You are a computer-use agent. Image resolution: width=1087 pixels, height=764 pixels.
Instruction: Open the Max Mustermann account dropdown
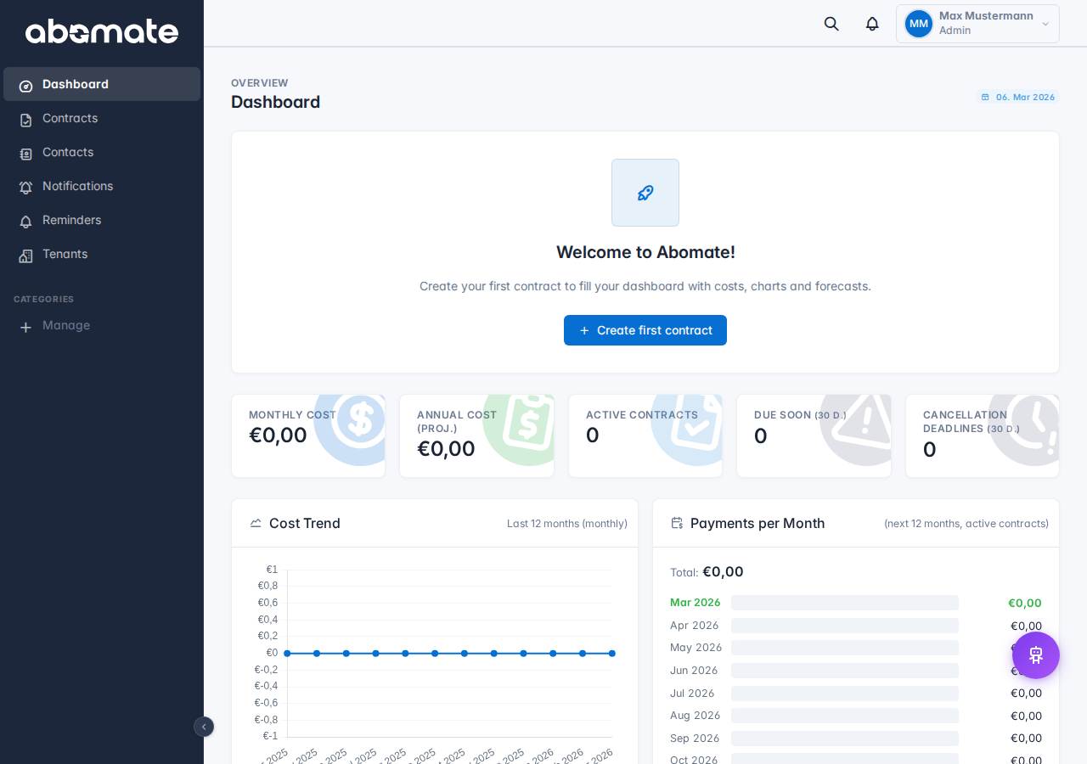977,23
